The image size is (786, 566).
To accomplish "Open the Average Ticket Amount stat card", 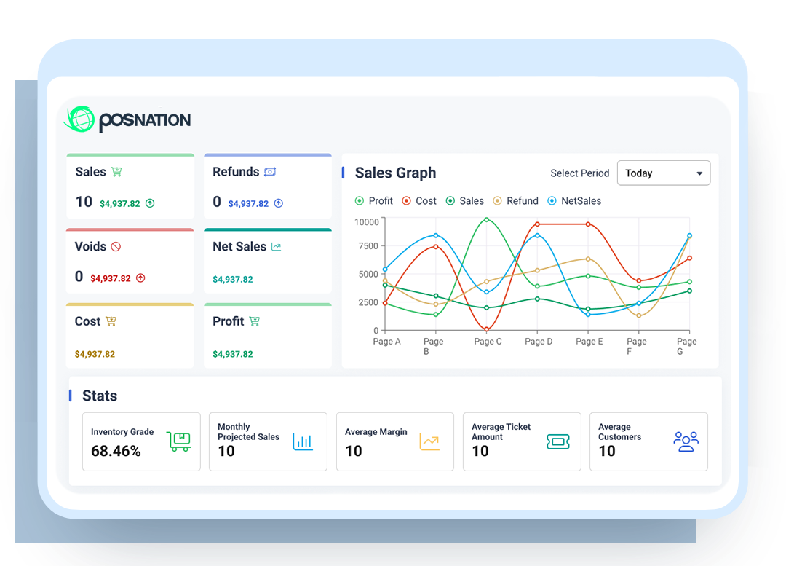I will (522, 441).
